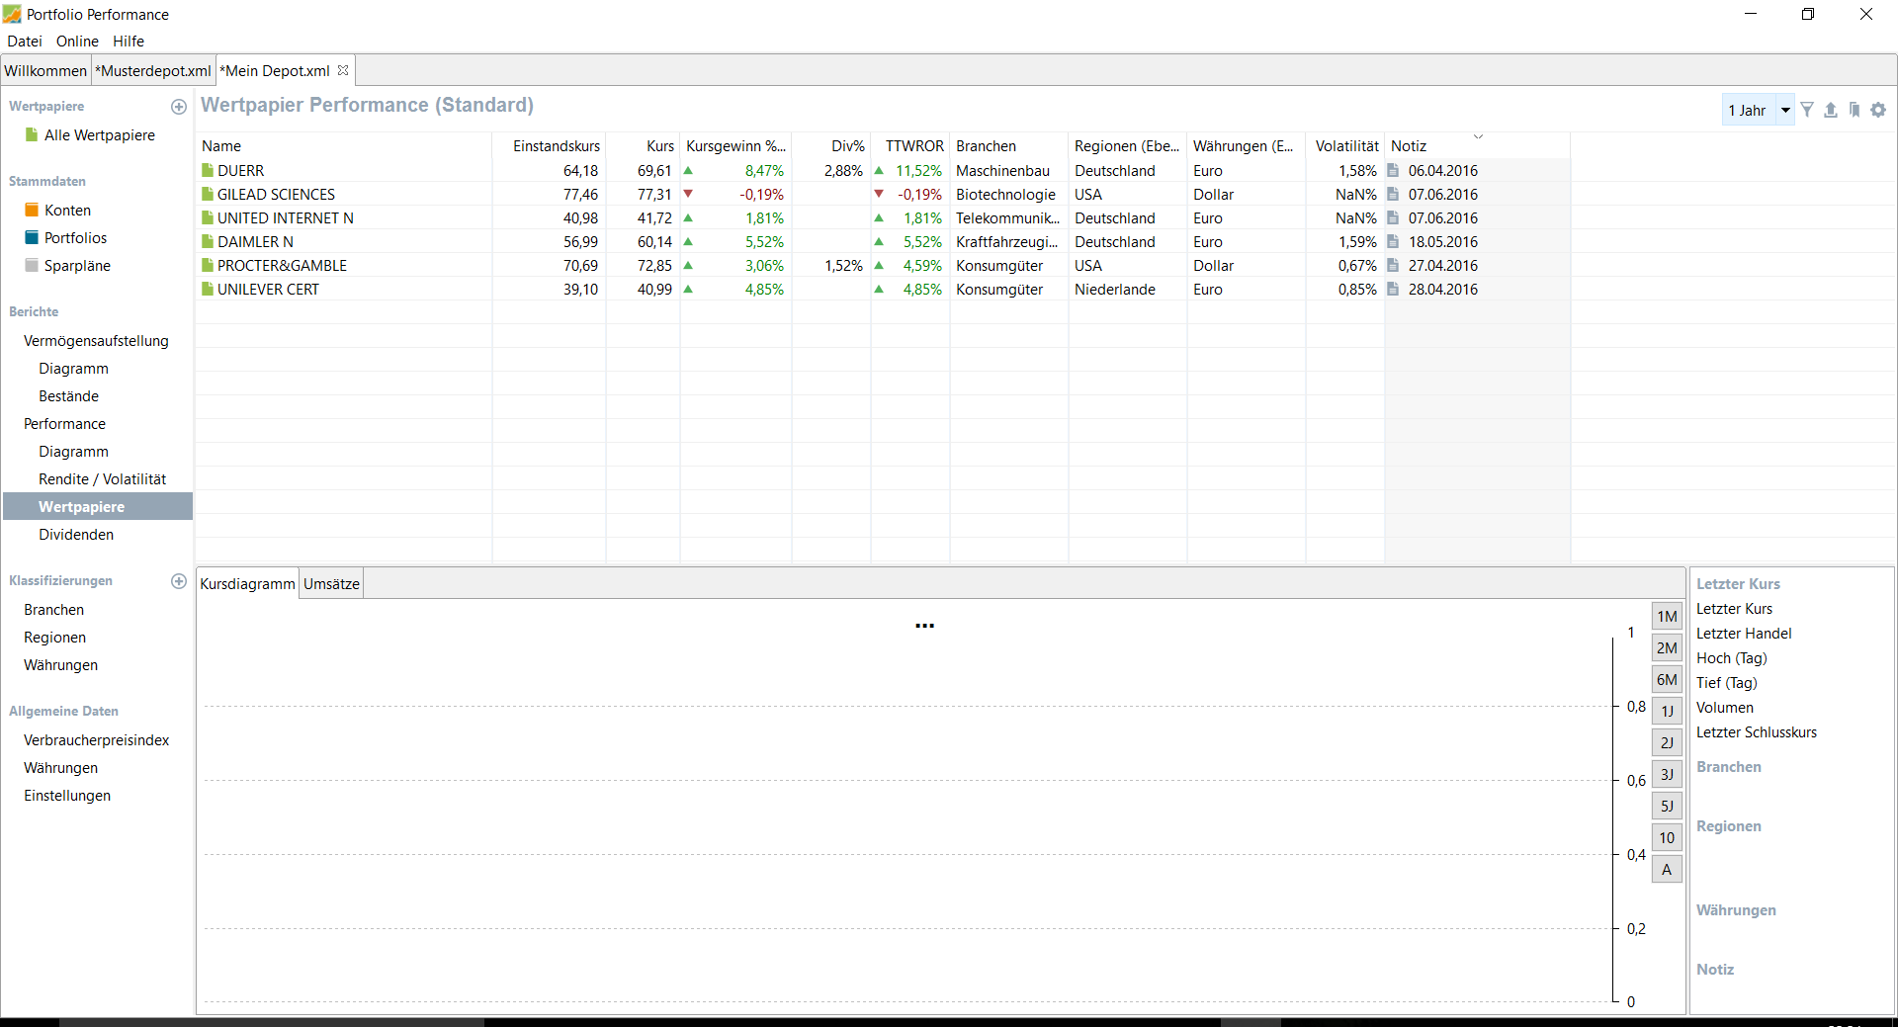Image resolution: width=1898 pixels, height=1027 pixels.
Task: Open Verbraucherpreisindex in sidebar
Action: (x=97, y=739)
